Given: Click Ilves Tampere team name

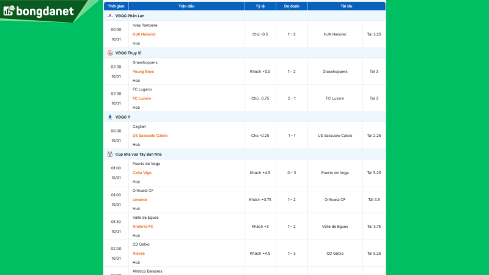Looking at the screenshot, I should pyautogui.click(x=145, y=25).
